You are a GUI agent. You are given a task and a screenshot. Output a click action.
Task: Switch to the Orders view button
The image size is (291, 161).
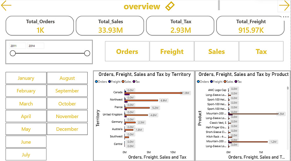127,52
